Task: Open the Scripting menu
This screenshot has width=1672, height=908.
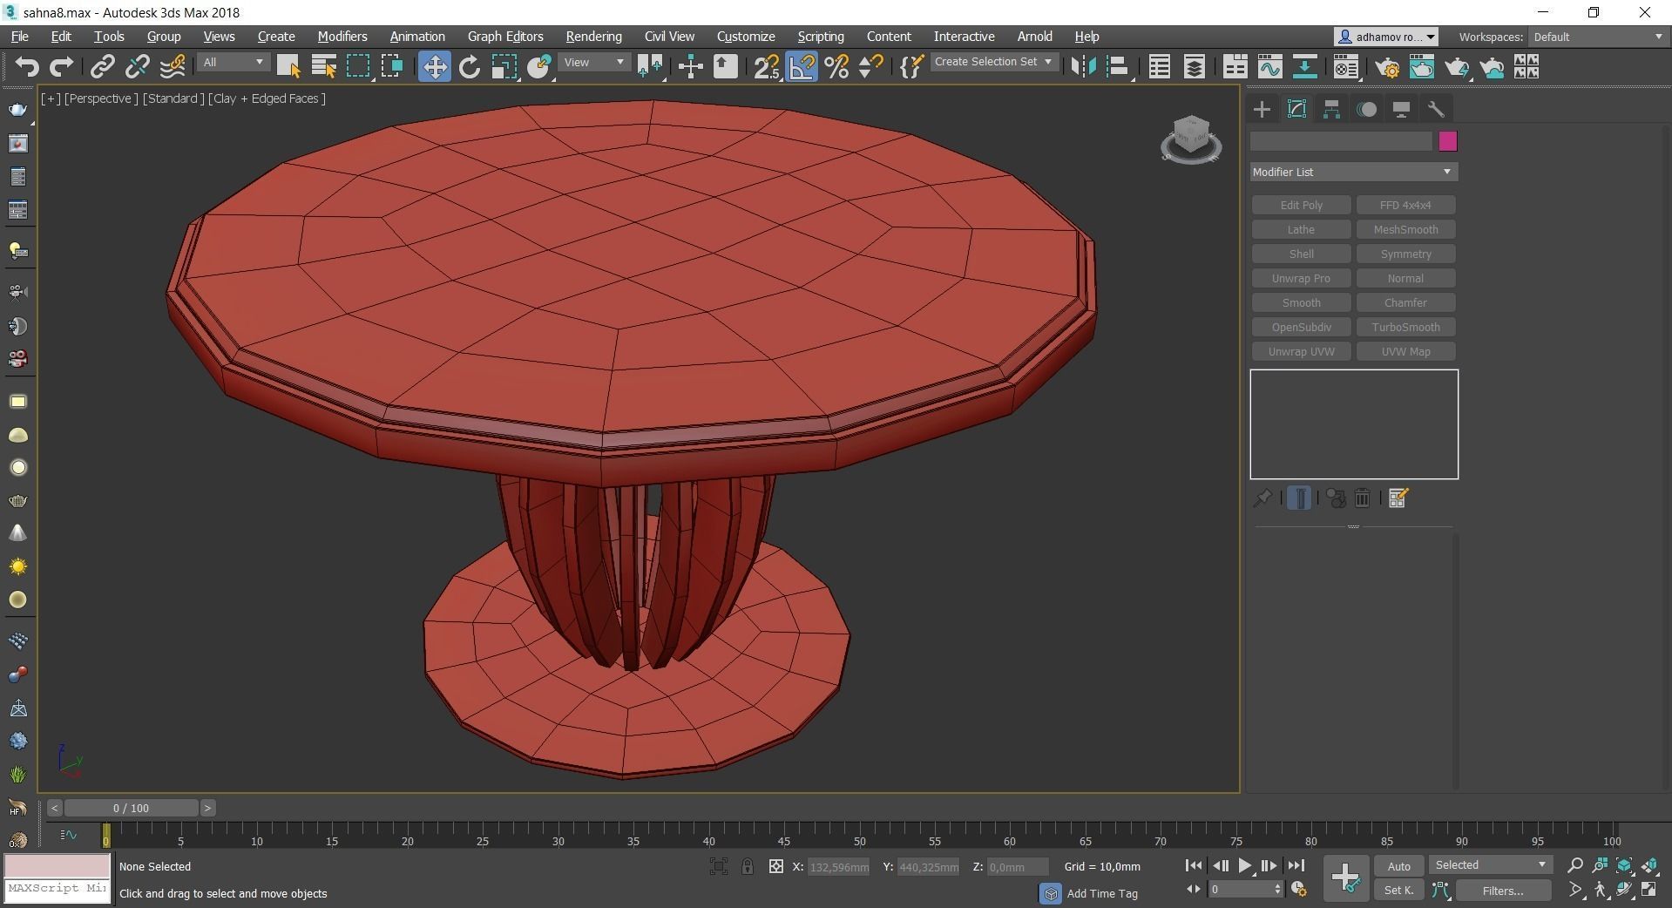Action: tap(821, 37)
